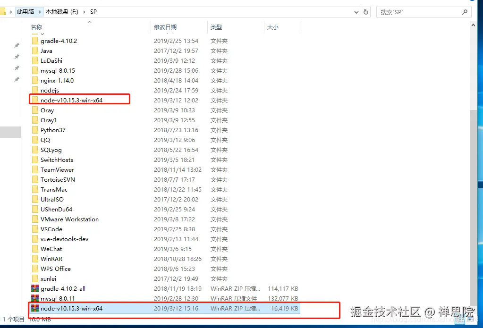Screen dimensions: 483x328
Task: Click the gradle-4.10.2 folder icon
Action: [35, 41]
